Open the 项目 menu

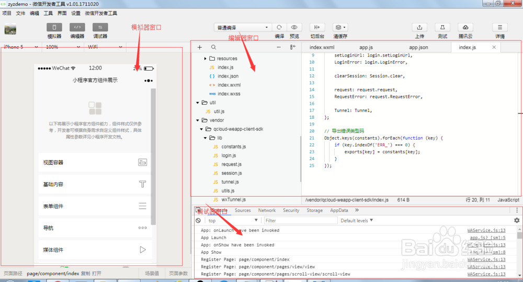(x=7, y=14)
